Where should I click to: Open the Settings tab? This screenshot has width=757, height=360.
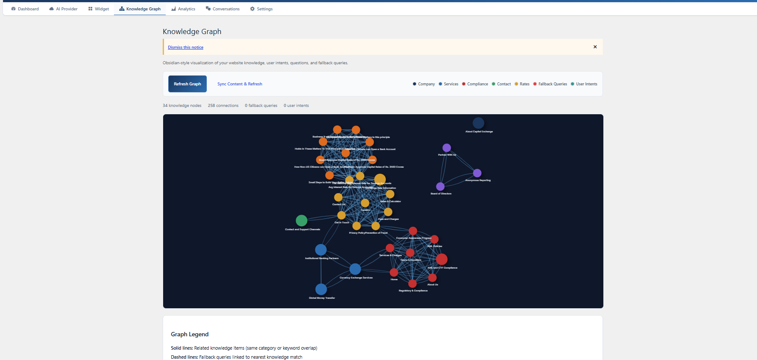(x=262, y=9)
